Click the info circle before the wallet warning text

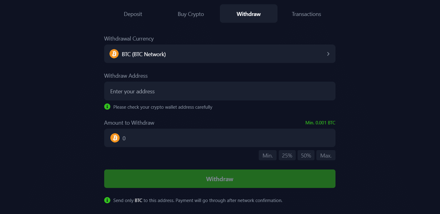[107, 107]
